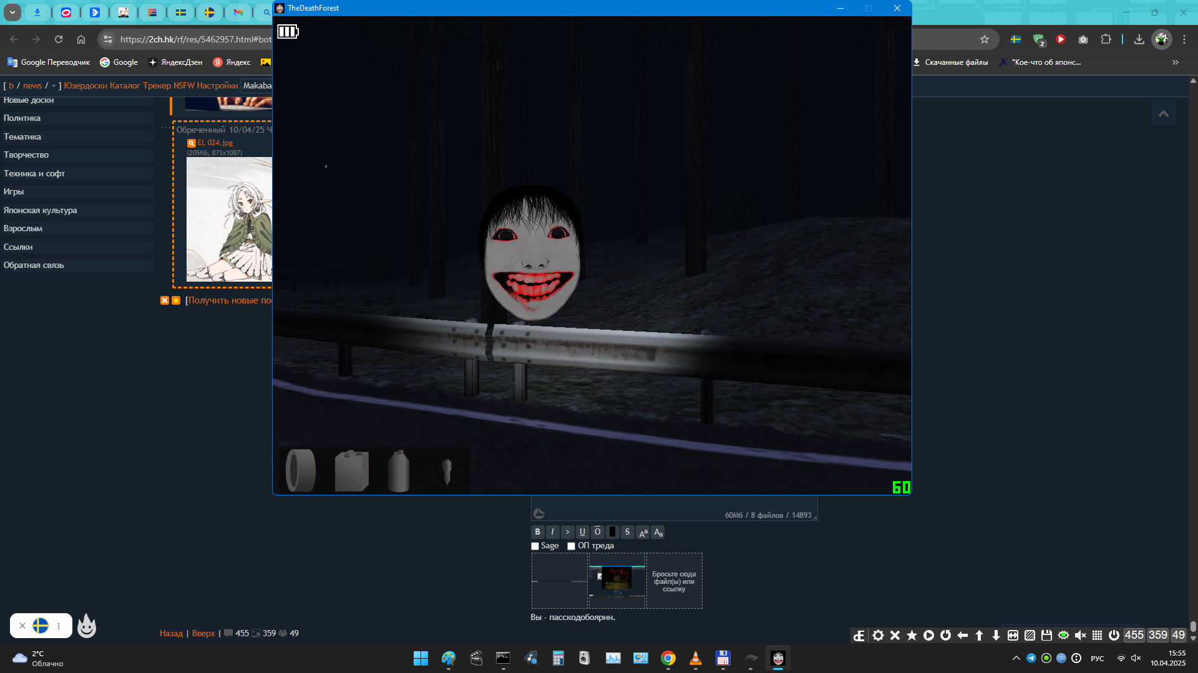Open EL 024.jpg file link
The image size is (1198, 673).
tap(215, 143)
